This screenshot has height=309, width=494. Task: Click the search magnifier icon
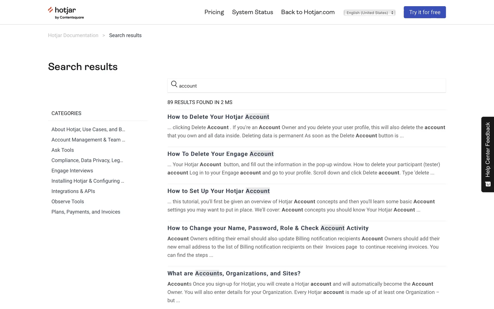(174, 84)
